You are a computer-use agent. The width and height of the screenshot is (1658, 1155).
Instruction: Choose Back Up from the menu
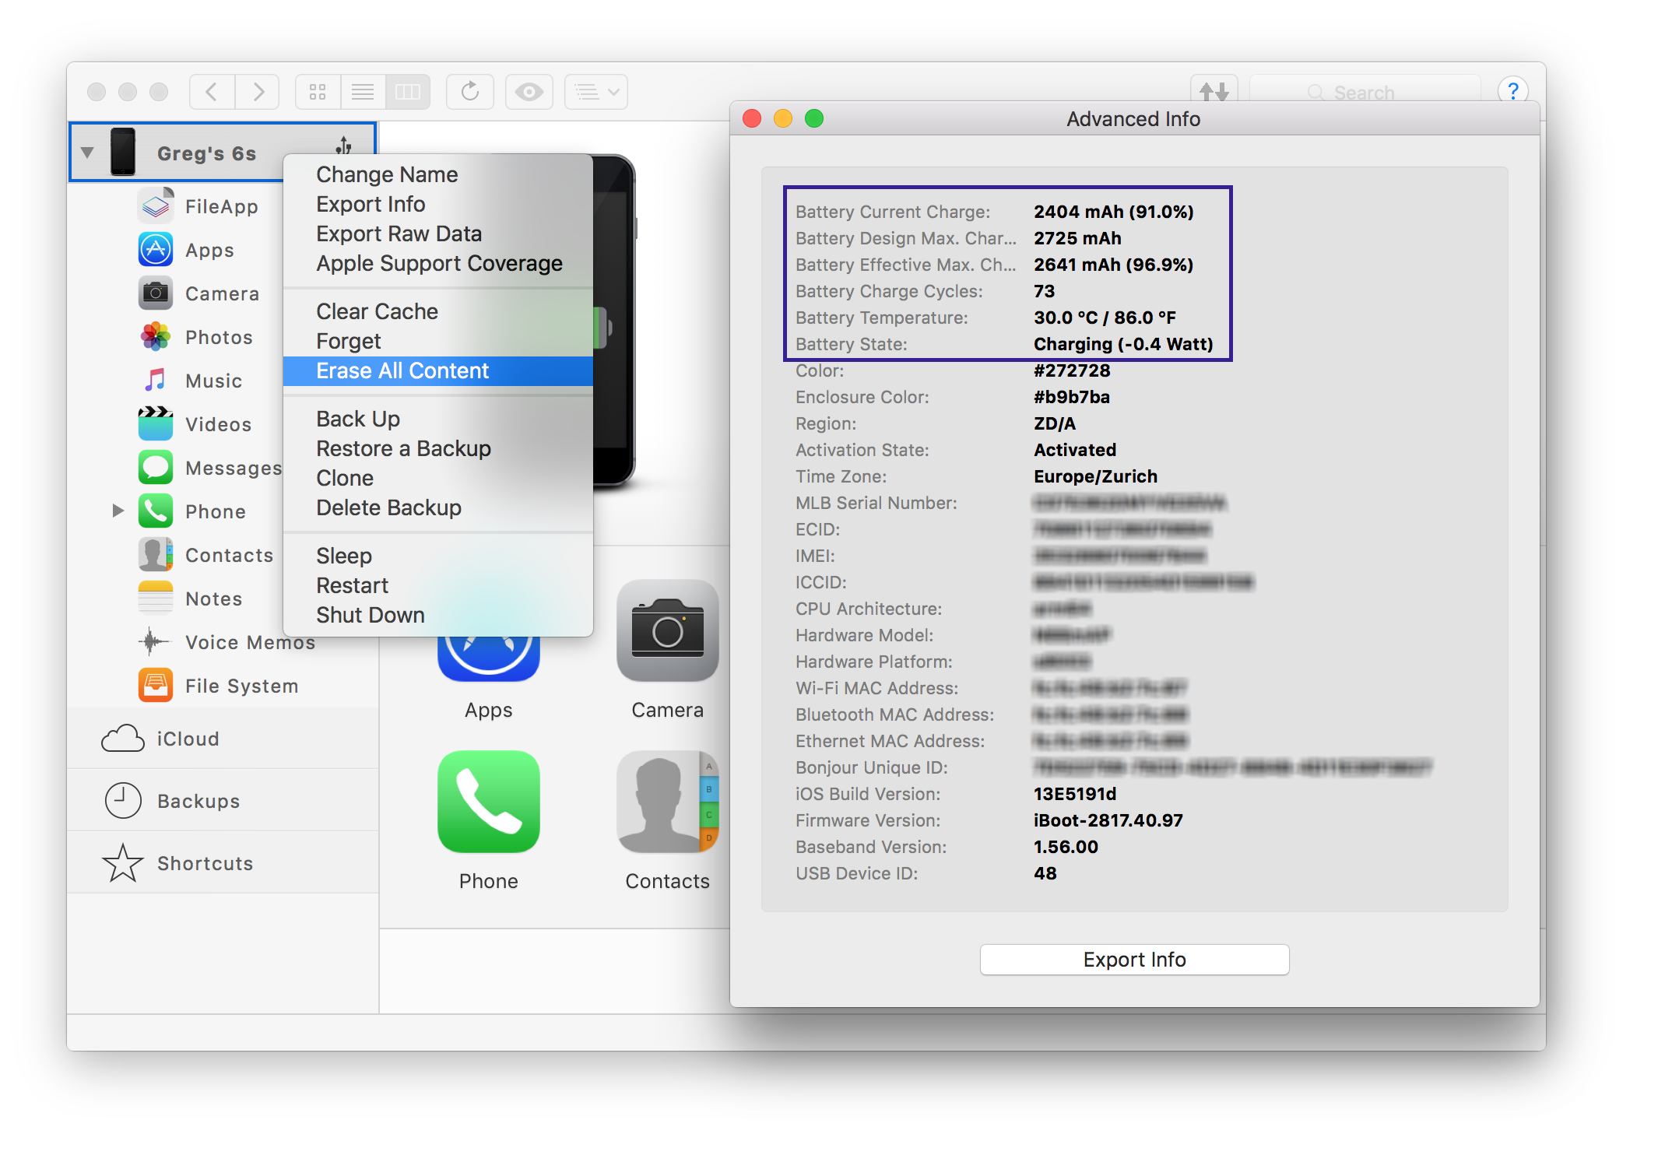coord(438,419)
